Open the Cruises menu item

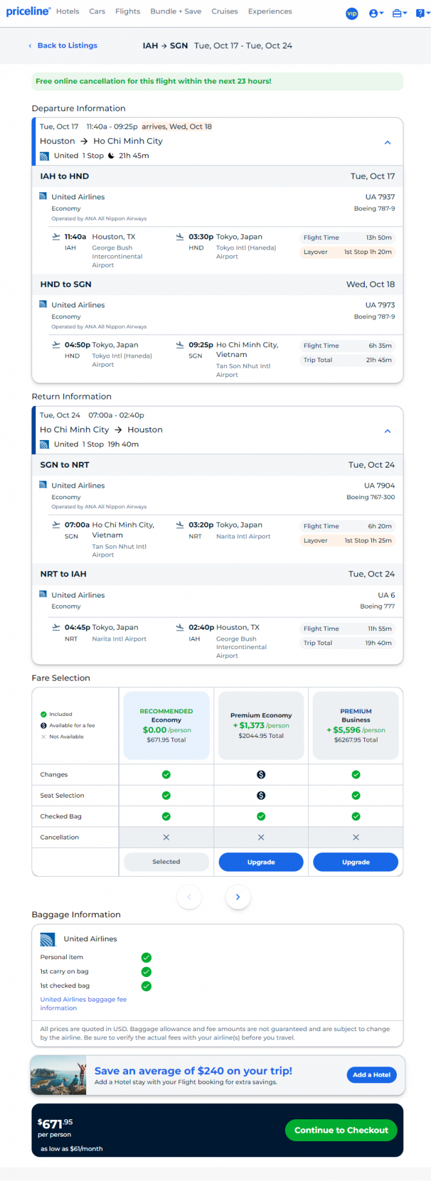[225, 12]
